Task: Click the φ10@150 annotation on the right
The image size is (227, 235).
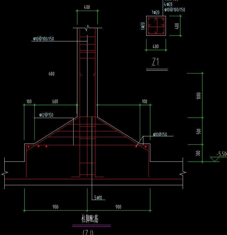Action: pos(160,134)
